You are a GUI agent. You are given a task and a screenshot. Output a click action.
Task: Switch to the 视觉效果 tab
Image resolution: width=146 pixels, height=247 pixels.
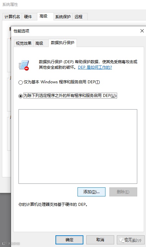[24, 43]
